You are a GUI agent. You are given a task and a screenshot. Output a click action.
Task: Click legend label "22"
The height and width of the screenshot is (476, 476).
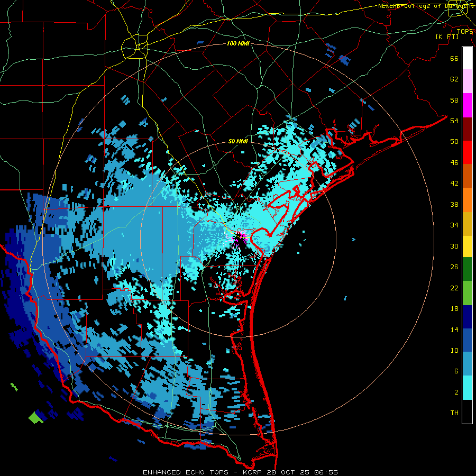click(x=454, y=288)
